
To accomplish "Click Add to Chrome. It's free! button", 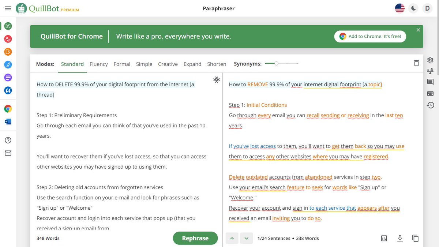I will tap(370, 36).
